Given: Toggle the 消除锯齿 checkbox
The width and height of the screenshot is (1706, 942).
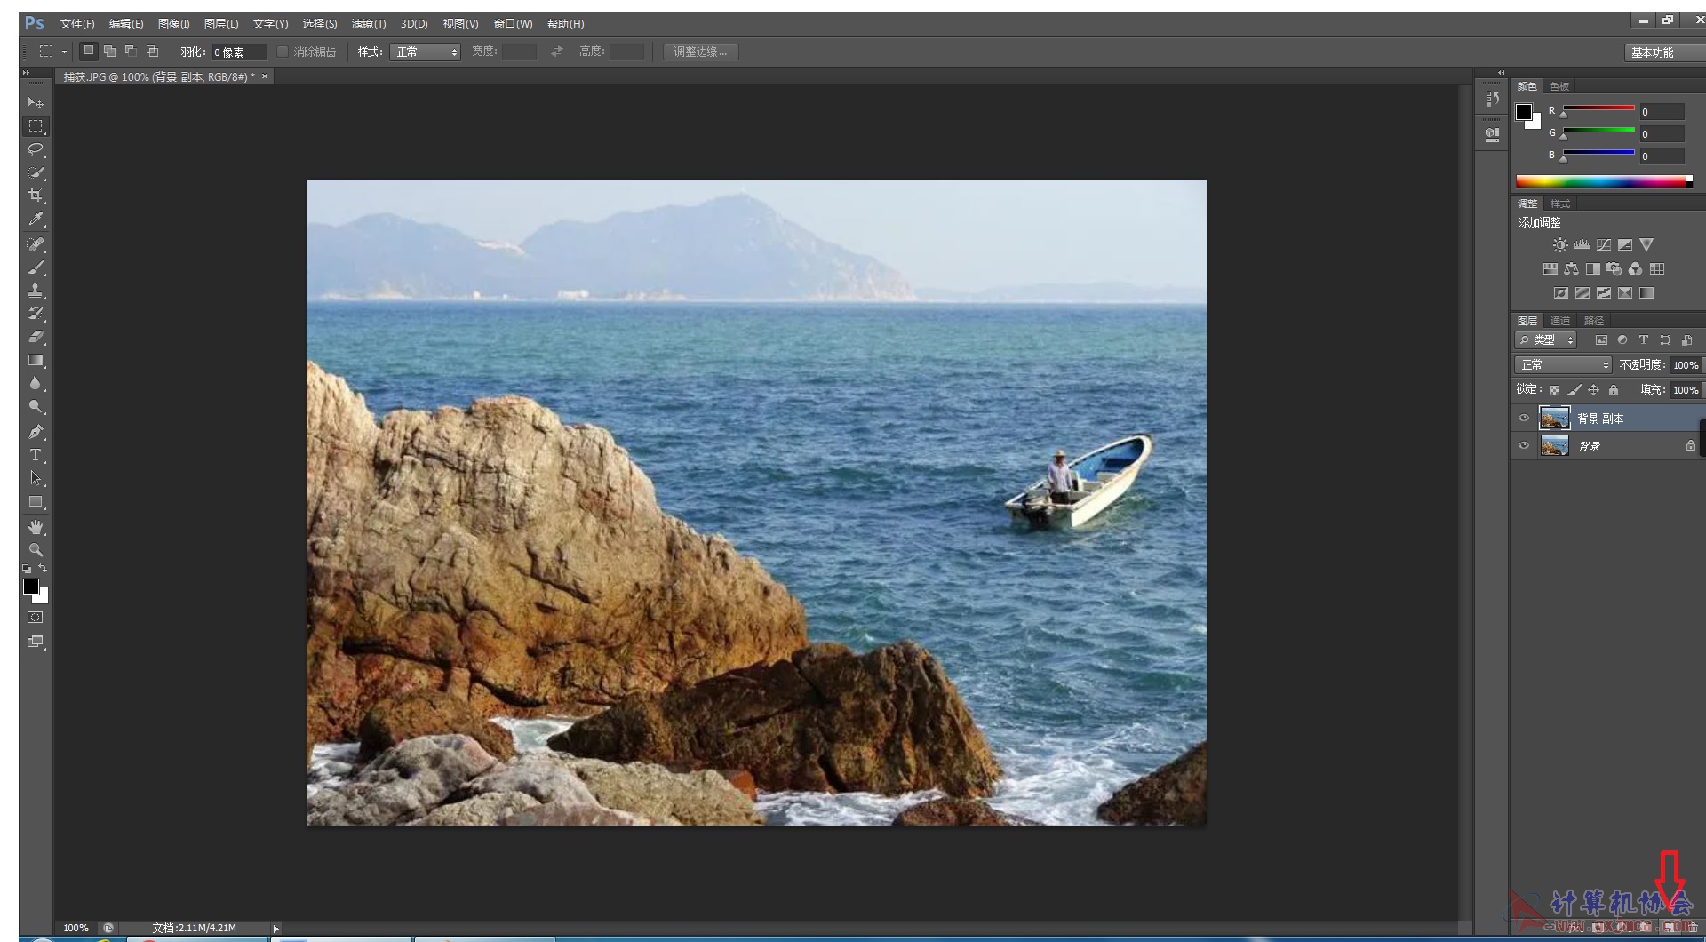Looking at the screenshot, I should [x=283, y=52].
